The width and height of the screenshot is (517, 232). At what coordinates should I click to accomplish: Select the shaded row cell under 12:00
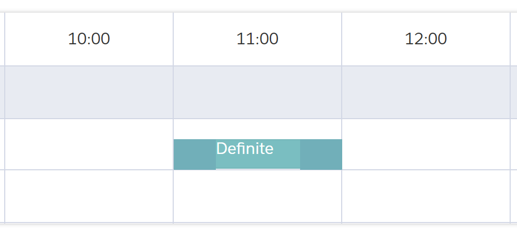pyautogui.click(x=426, y=92)
